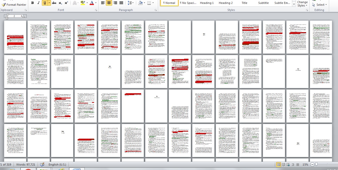Open the Line Spacing options
Screen dimensions: 338x170
130,3
